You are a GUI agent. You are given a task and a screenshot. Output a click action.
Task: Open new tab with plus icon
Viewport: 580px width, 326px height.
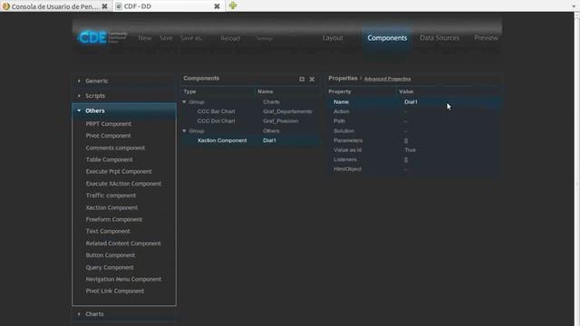[233, 5]
